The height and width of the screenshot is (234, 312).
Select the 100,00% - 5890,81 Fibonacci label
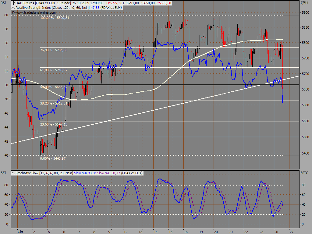point(55,18)
